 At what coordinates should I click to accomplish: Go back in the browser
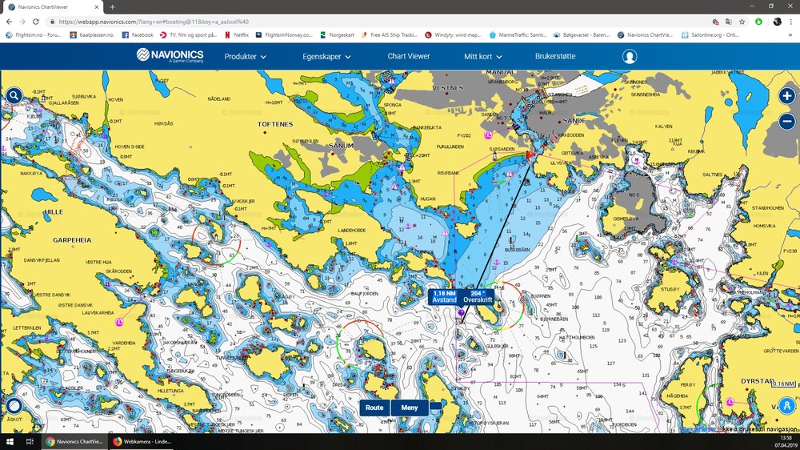[x=9, y=22]
